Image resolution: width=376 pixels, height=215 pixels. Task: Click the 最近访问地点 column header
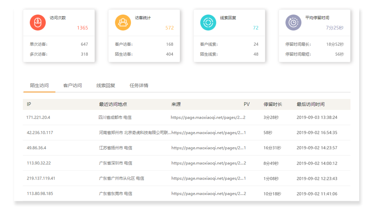(113, 104)
